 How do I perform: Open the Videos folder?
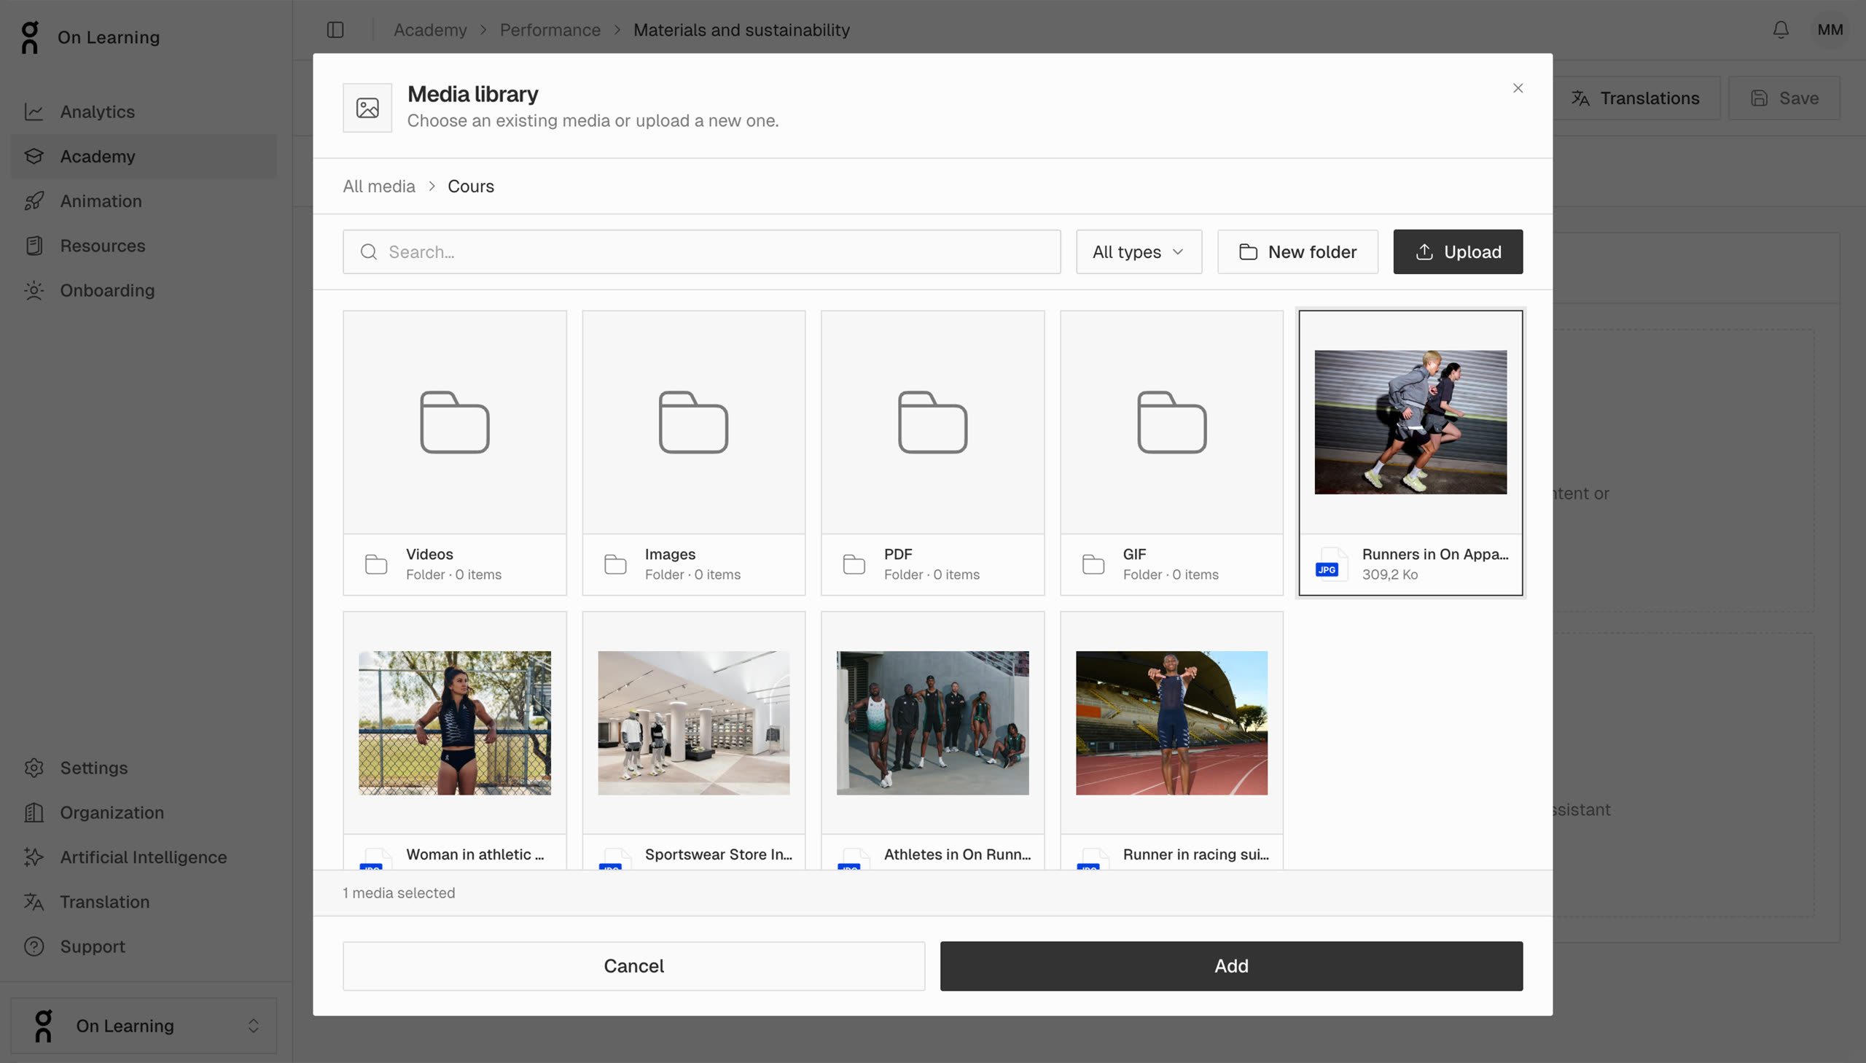coord(455,453)
